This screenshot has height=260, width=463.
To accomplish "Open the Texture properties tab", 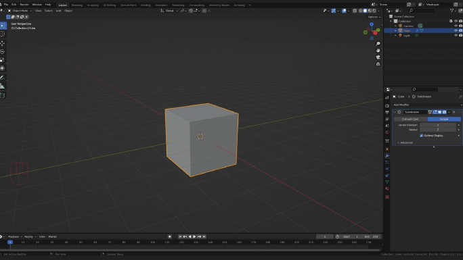I will click(x=387, y=197).
